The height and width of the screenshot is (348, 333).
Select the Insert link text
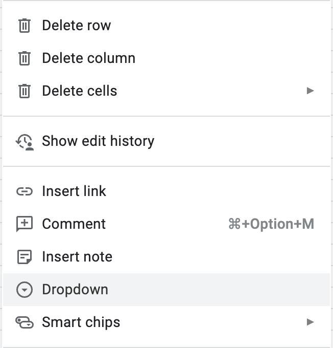coord(74,191)
